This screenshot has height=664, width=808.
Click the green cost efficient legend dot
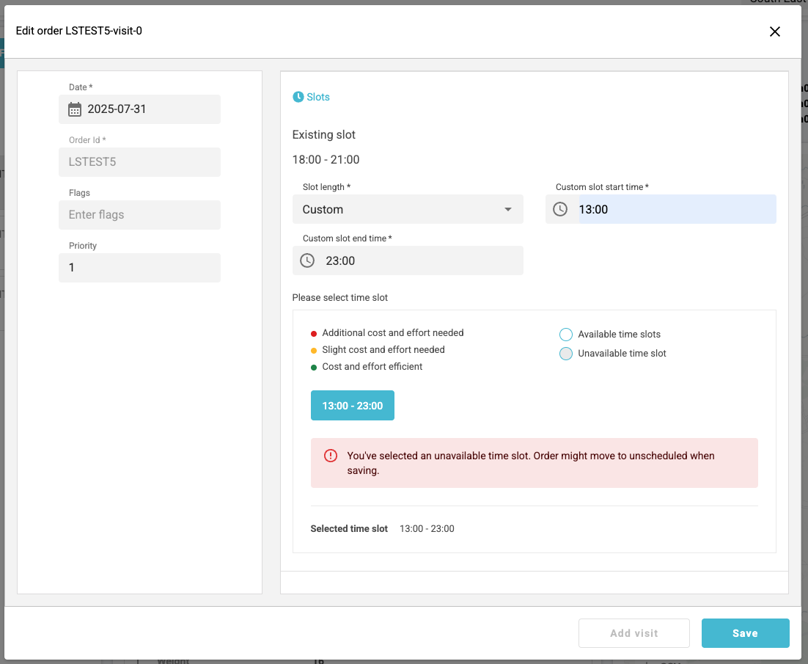[314, 367]
